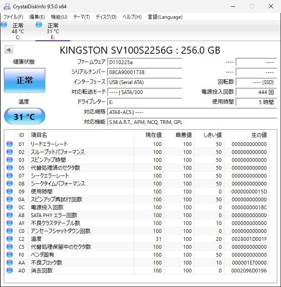Screen dimensions: 281x287
Task: Click status orb for ID 08 シークタイムパフォーマンス
Action: (x=10, y=183)
